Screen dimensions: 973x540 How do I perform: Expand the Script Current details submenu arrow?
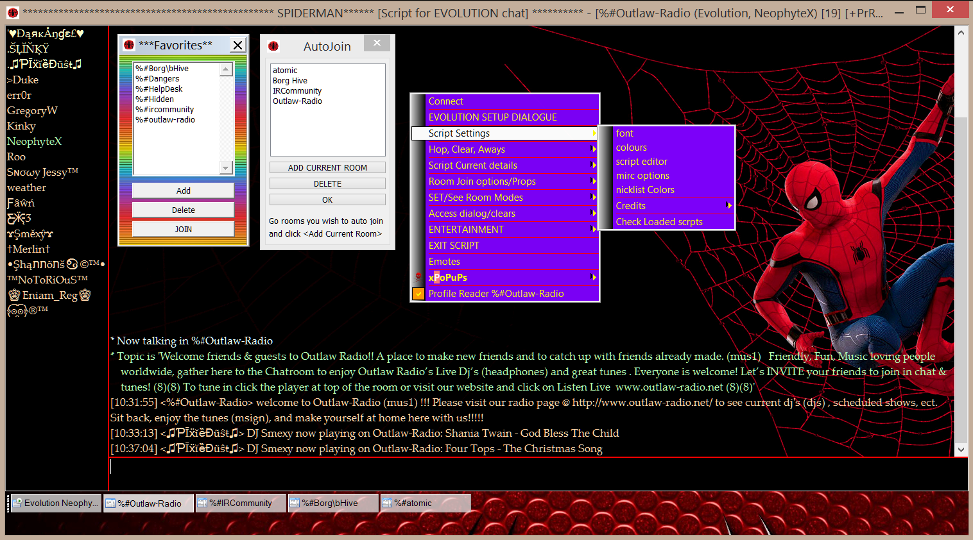point(594,165)
